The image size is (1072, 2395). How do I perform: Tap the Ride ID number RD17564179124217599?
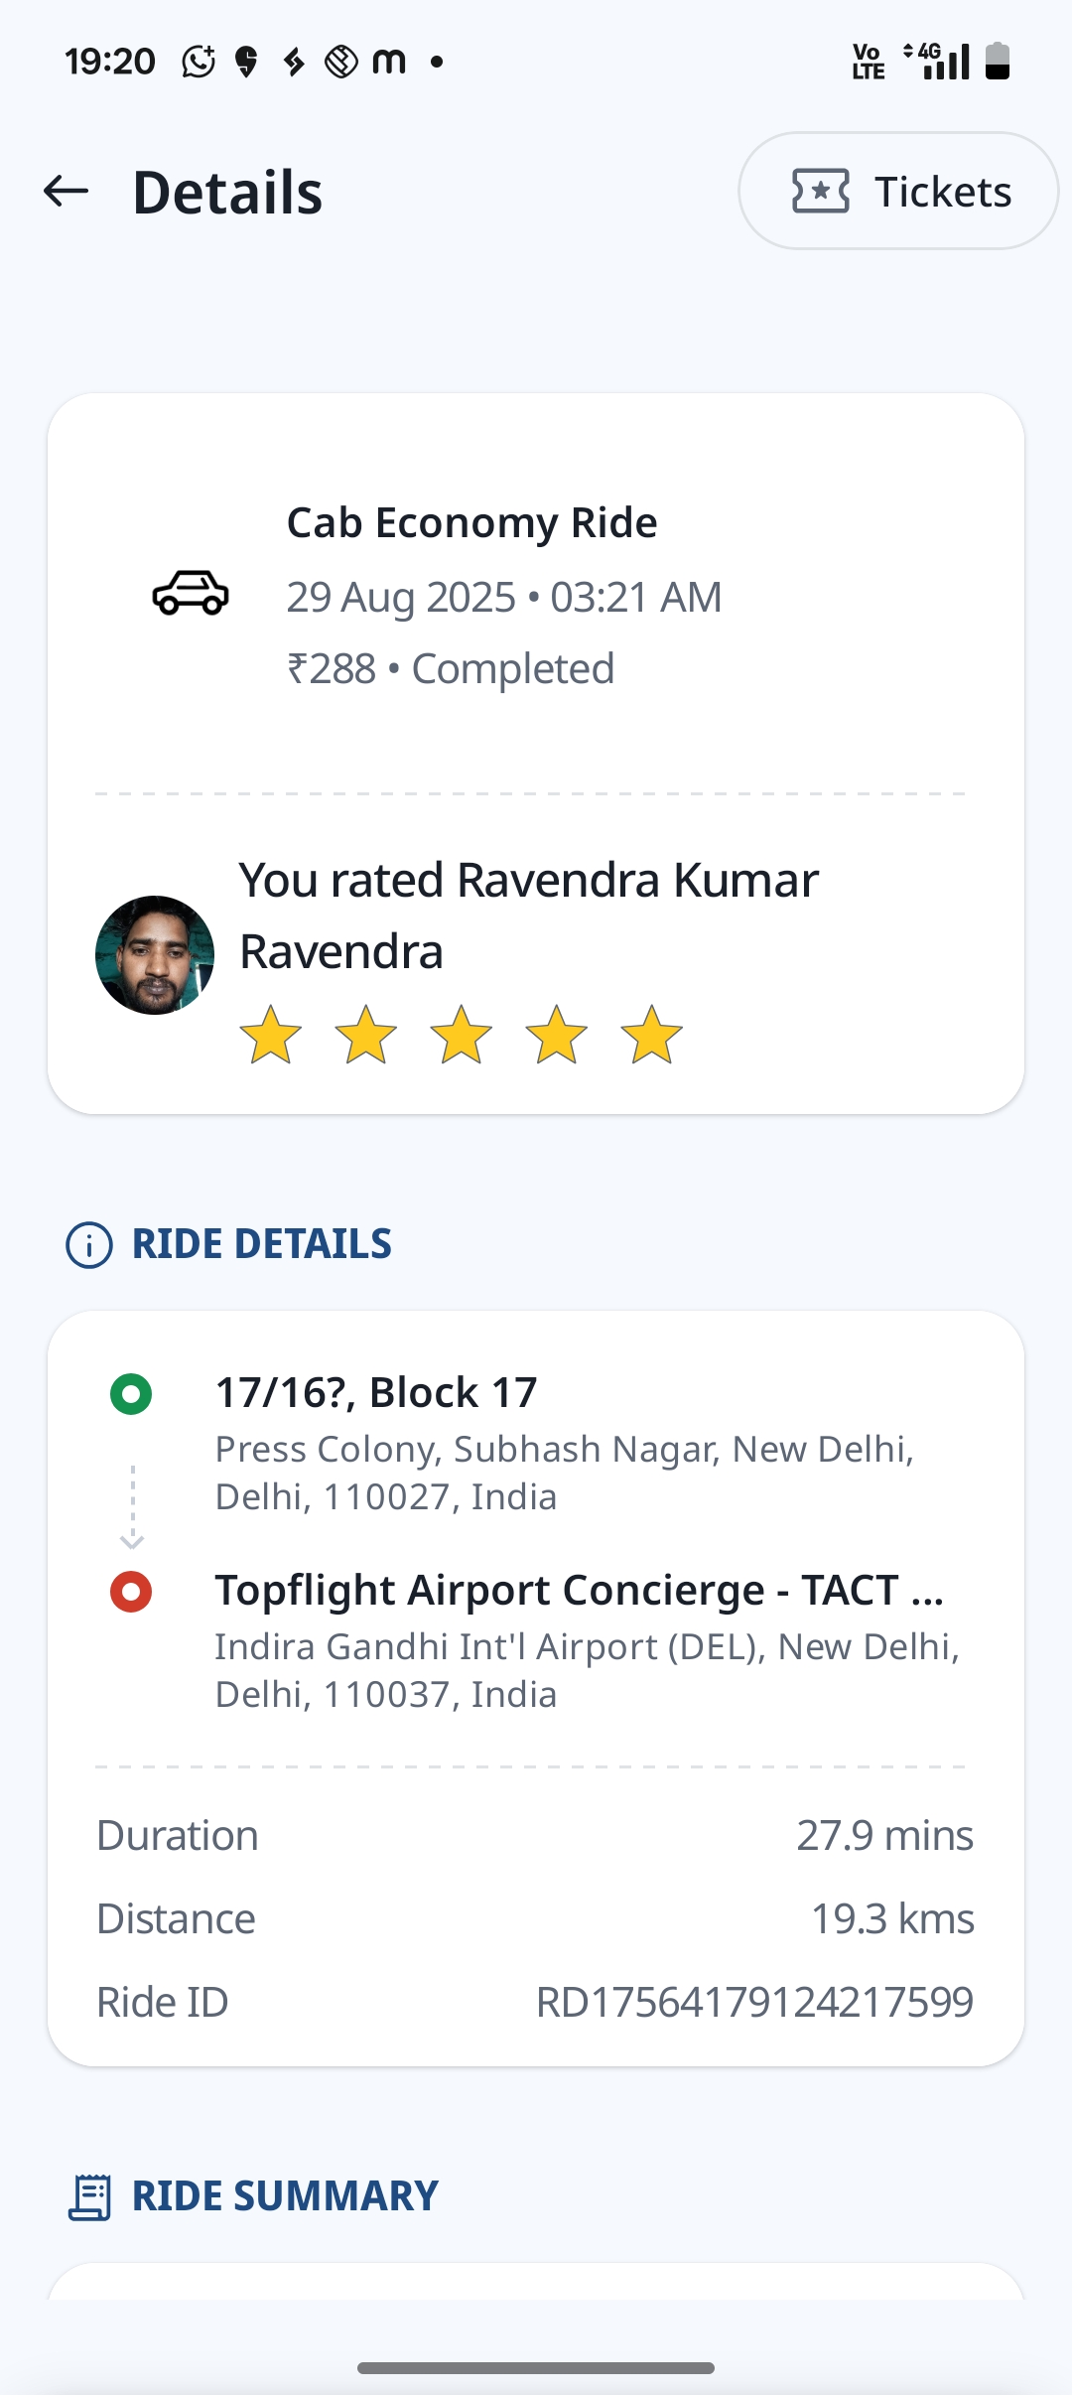click(754, 2003)
